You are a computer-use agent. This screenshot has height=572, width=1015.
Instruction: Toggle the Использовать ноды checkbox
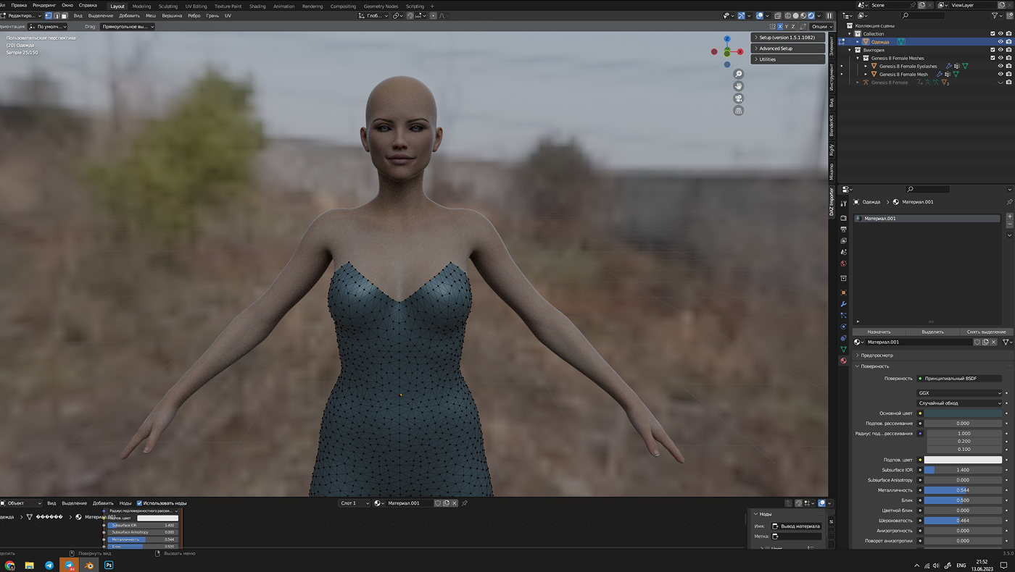tap(139, 503)
